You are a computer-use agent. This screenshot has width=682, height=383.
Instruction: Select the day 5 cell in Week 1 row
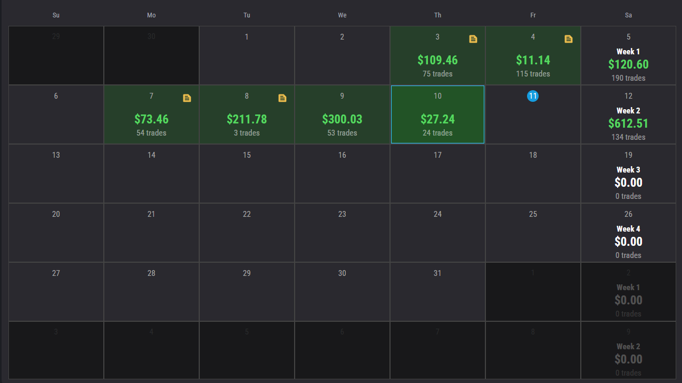tap(628, 36)
